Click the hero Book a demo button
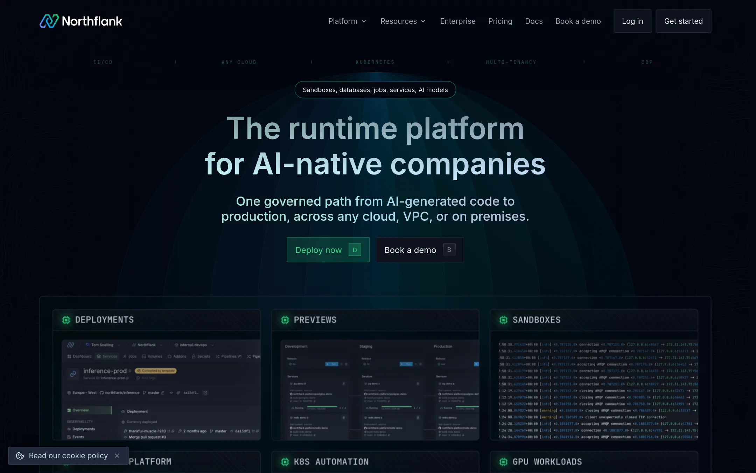Viewport: 756px width, 473px height. pyautogui.click(x=420, y=249)
